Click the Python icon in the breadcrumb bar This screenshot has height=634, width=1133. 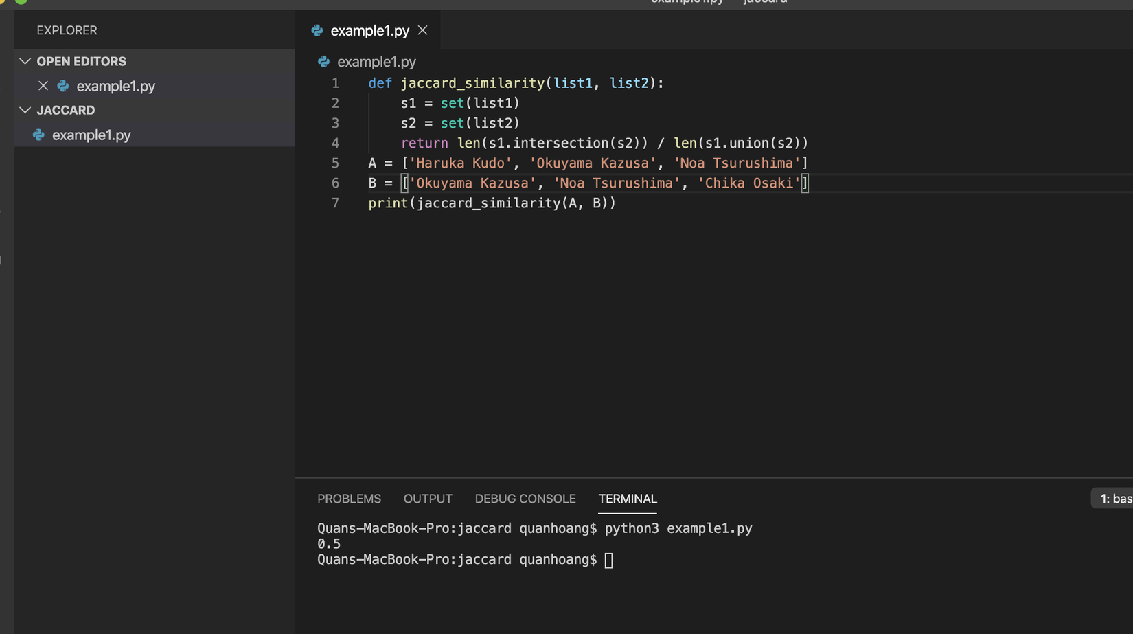[323, 62]
